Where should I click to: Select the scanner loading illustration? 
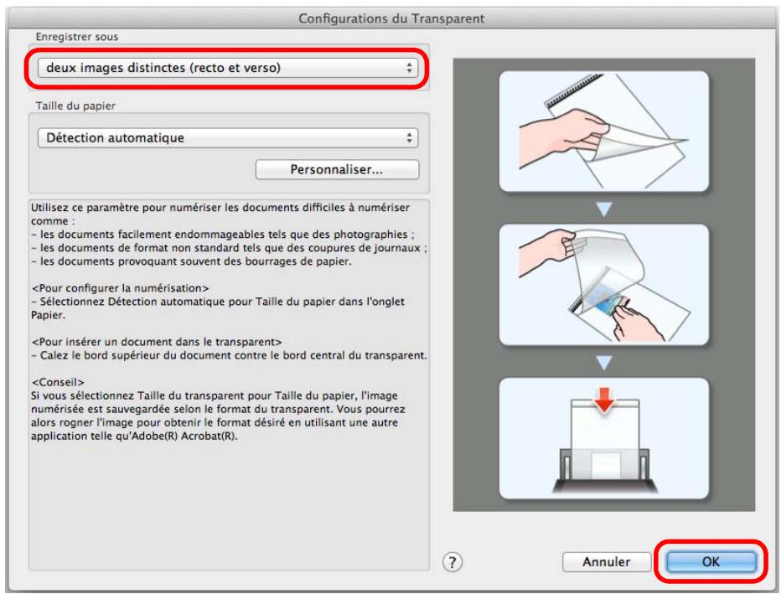point(603,438)
